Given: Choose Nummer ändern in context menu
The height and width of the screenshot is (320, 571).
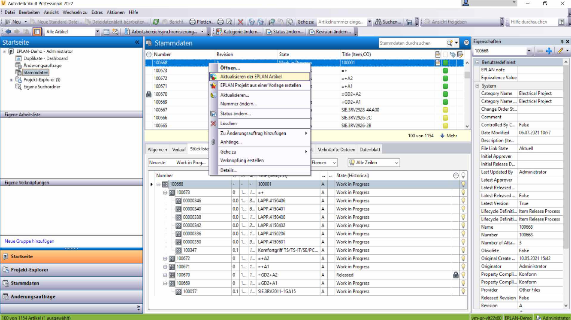Looking at the screenshot, I should click(259, 104).
